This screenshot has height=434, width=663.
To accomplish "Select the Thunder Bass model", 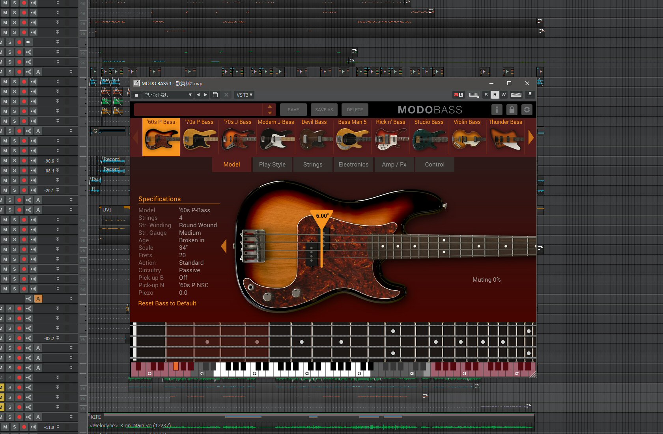I will 505,137.
